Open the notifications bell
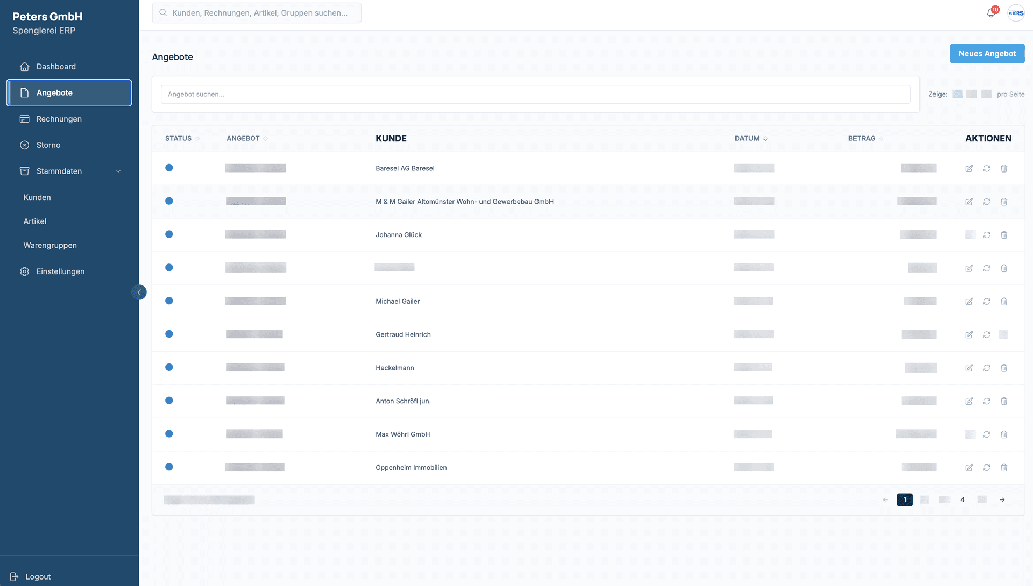The image size is (1033, 586). [x=990, y=13]
